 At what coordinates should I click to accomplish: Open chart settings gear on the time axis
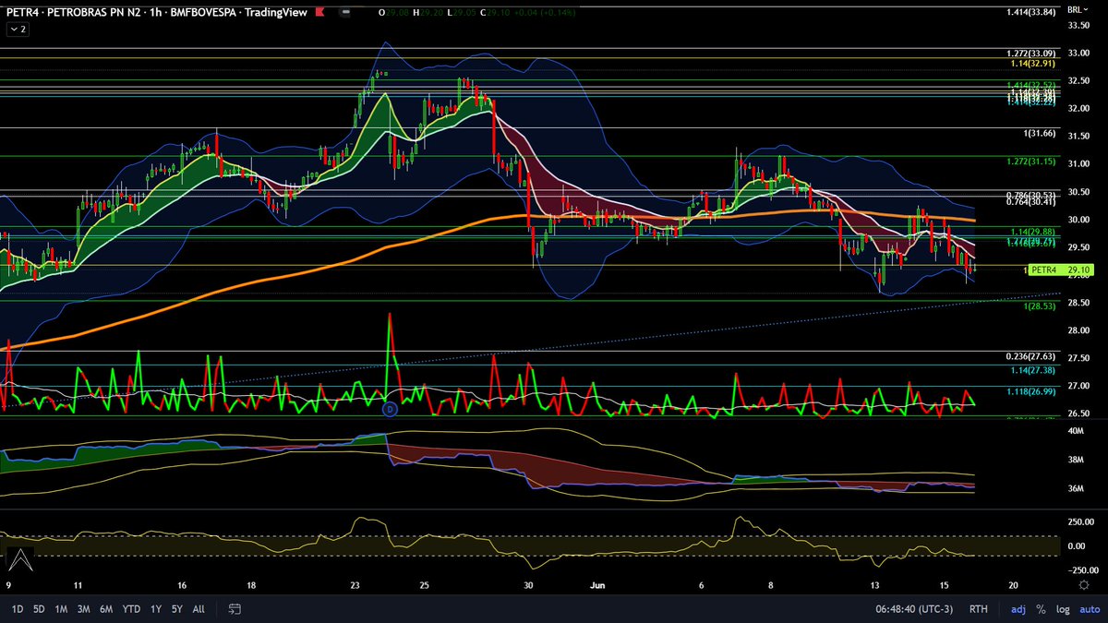tap(1083, 584)
